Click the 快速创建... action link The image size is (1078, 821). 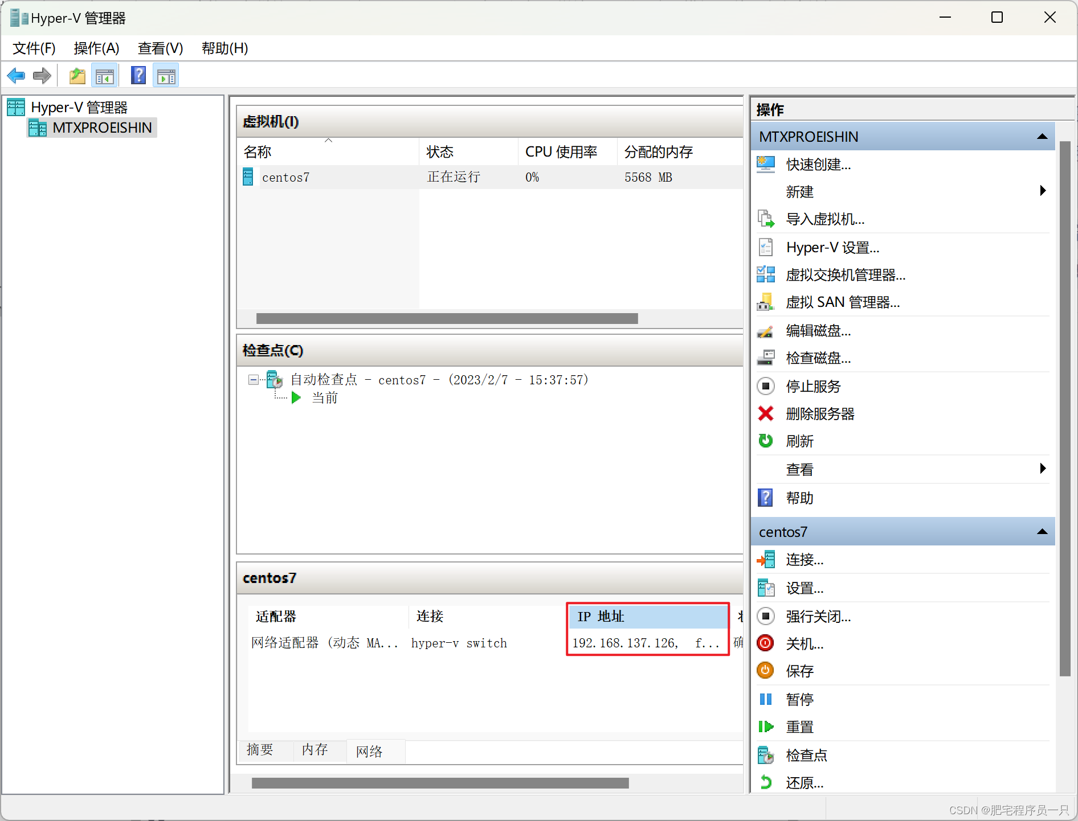point(819,165)
